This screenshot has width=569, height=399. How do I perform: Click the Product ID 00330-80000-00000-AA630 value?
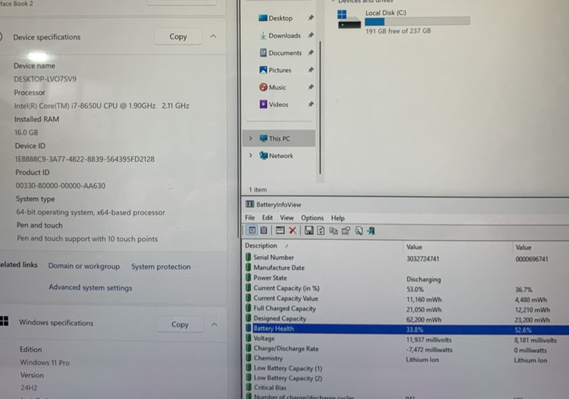pyautogui.click(x=60, y=186)
